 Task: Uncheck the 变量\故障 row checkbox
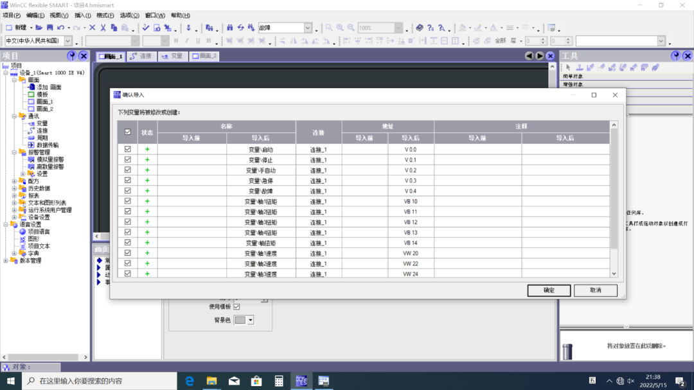pyautogui.click(x=127, y=191)
